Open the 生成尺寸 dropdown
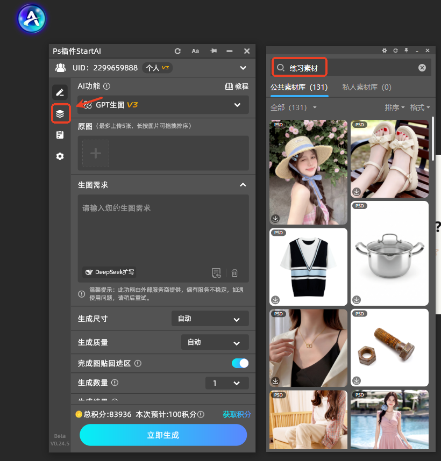 coord(210,319)
